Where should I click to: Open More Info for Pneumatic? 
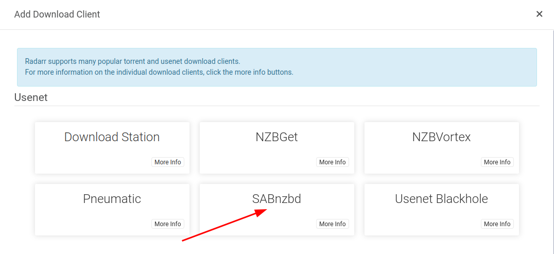(168, 224)
